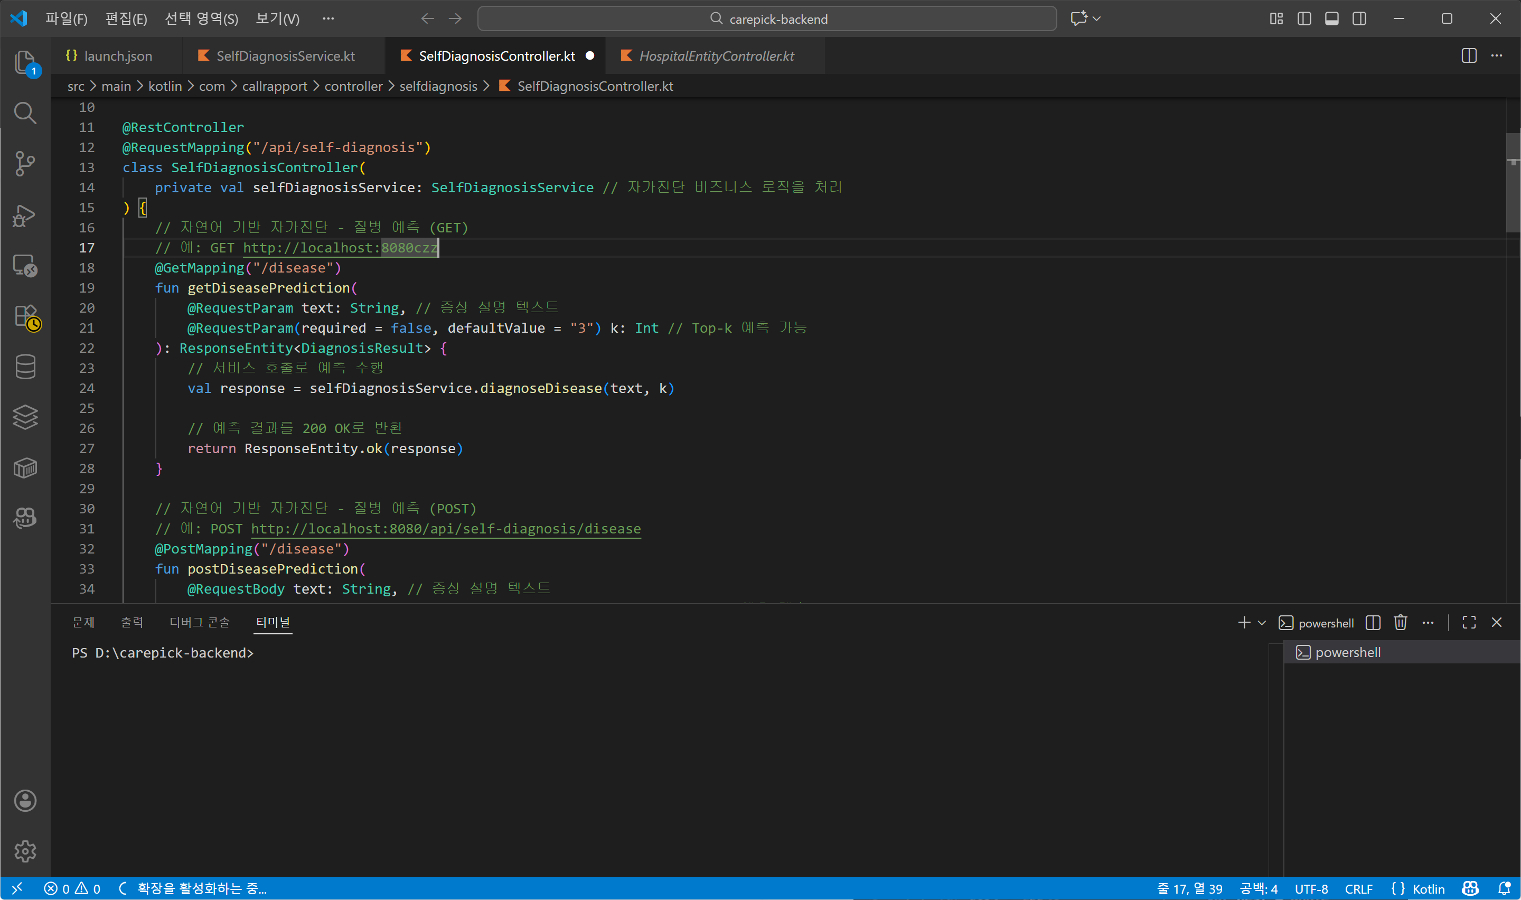
Task: Expand the selfdiagnosis breadcrumb item
Action: coord(438,86)
